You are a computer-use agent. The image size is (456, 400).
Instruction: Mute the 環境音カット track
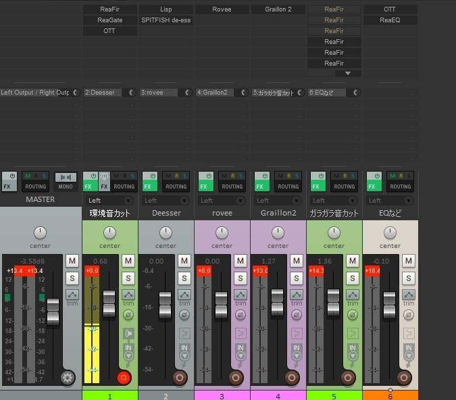128,261
